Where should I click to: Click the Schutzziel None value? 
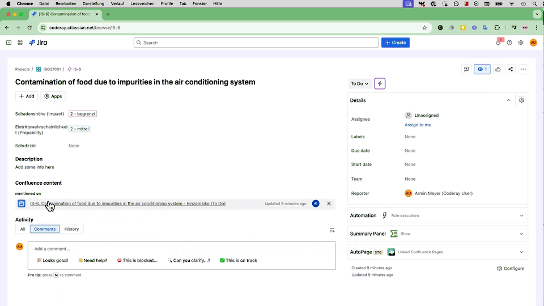pos(74,146)
